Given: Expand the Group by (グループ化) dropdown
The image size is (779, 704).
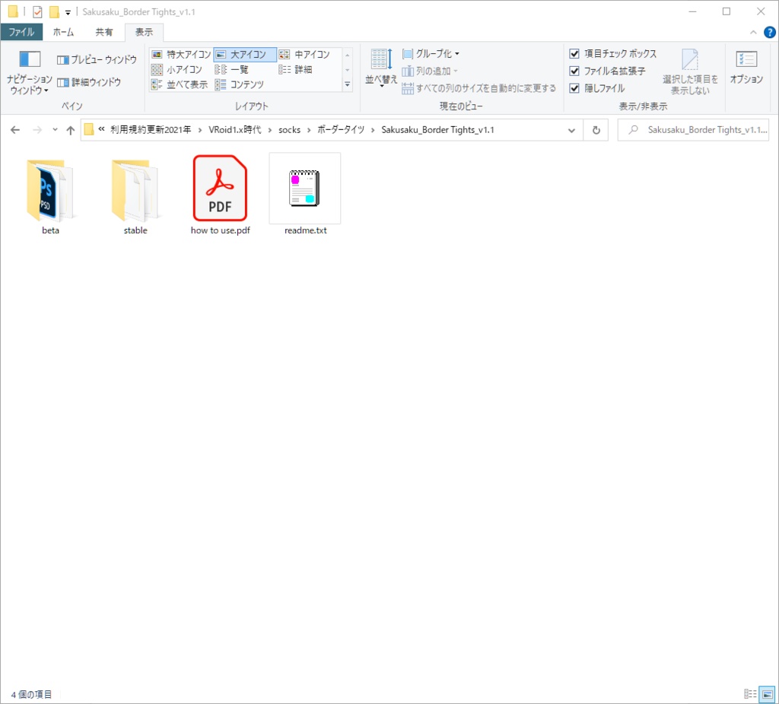Looking at the screenshot, I should tap(431, 54).
